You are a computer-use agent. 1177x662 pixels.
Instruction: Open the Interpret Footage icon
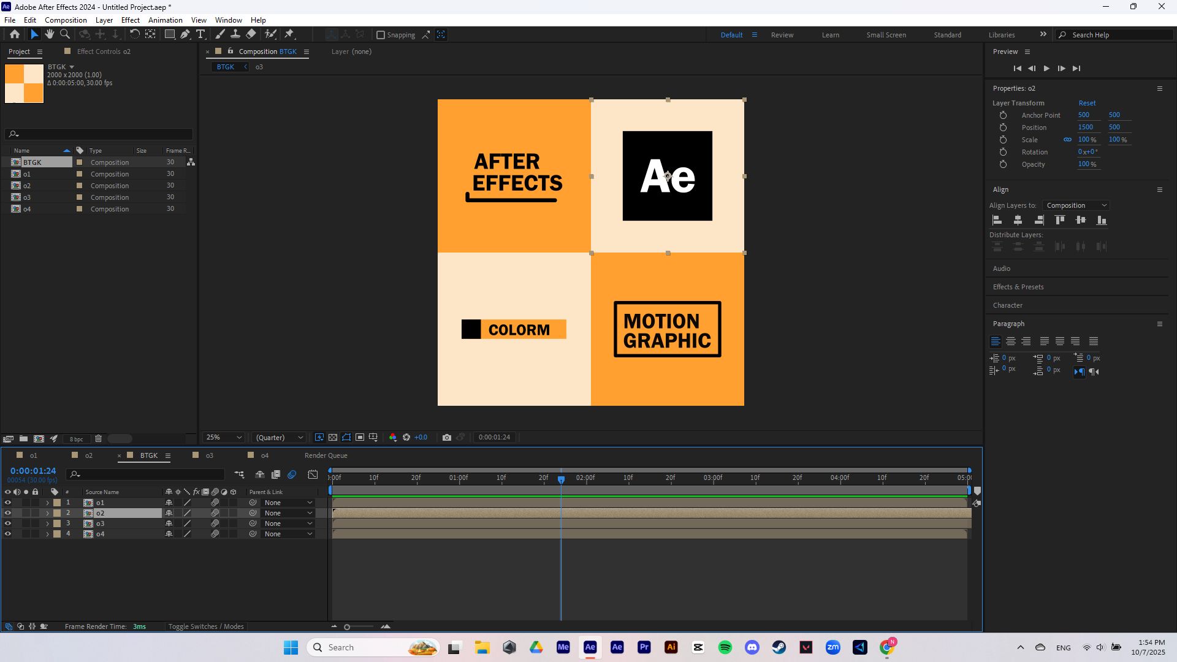point(8,439)
